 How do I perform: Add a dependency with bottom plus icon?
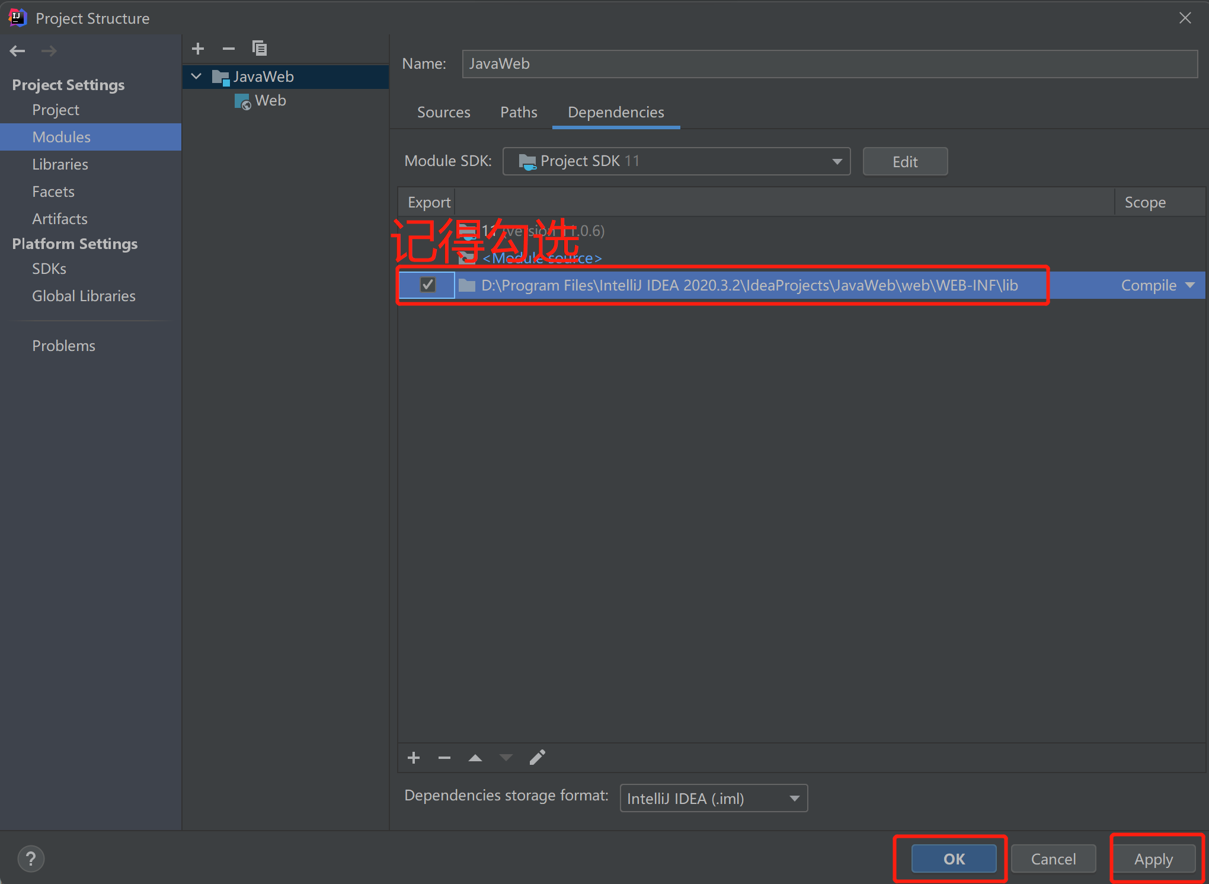[414, 758]
